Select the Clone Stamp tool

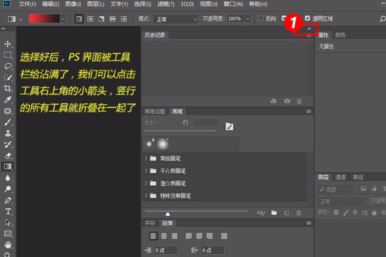point(8,133)
